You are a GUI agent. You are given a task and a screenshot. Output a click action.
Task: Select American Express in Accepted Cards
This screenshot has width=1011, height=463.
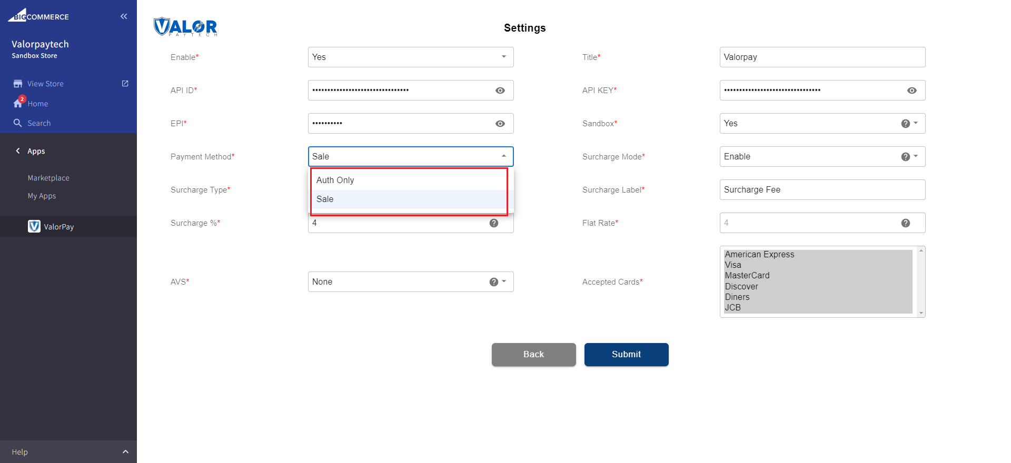click(x=818, y=255)
